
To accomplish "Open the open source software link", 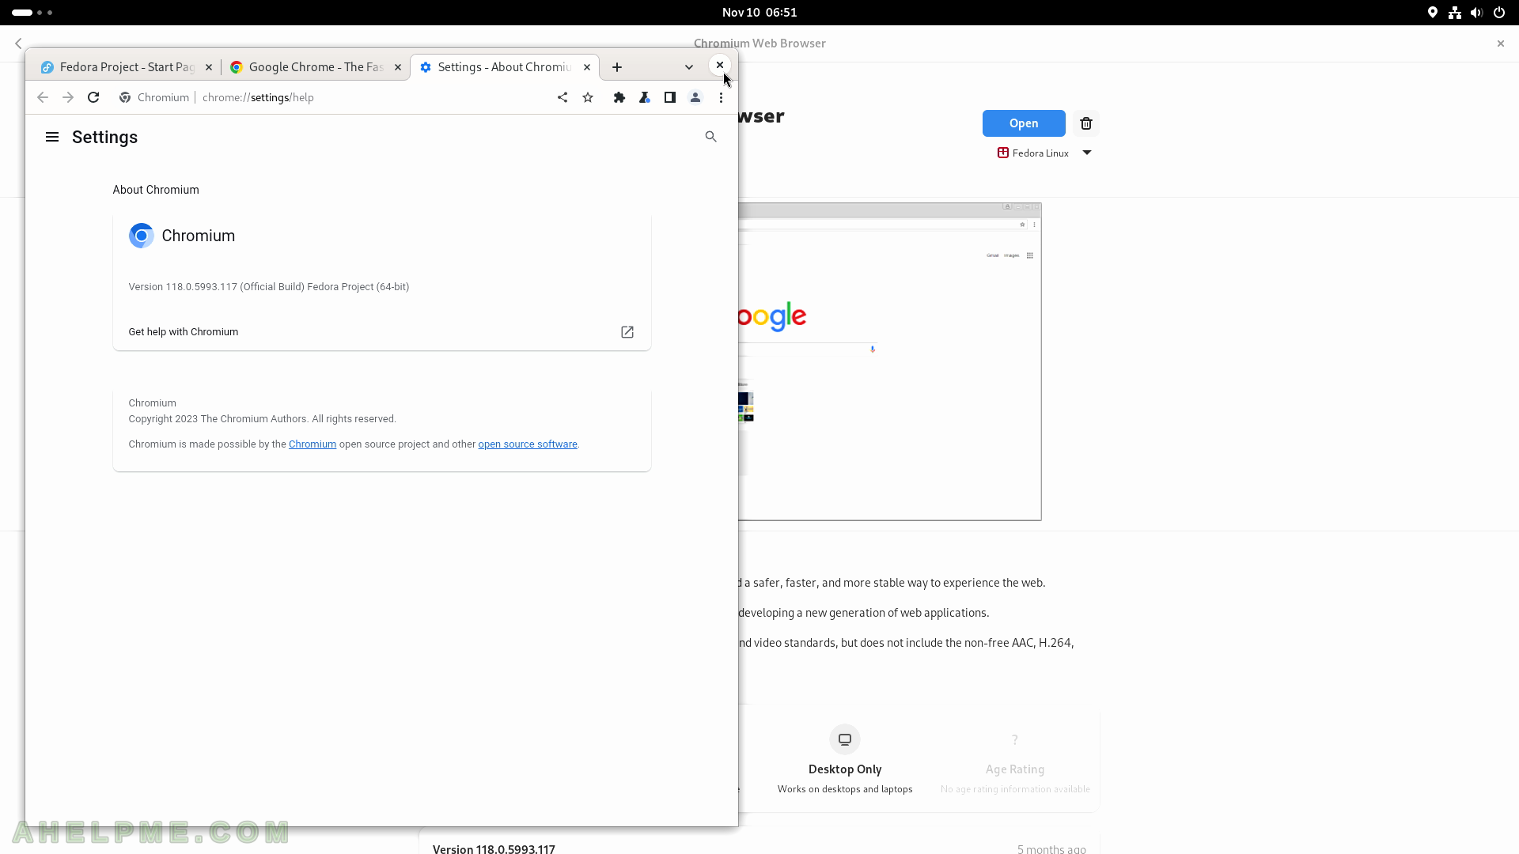I will pos(528,444).
